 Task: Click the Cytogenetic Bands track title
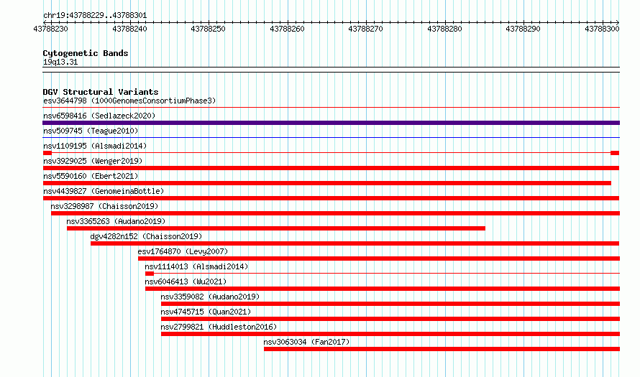(86, 53)
